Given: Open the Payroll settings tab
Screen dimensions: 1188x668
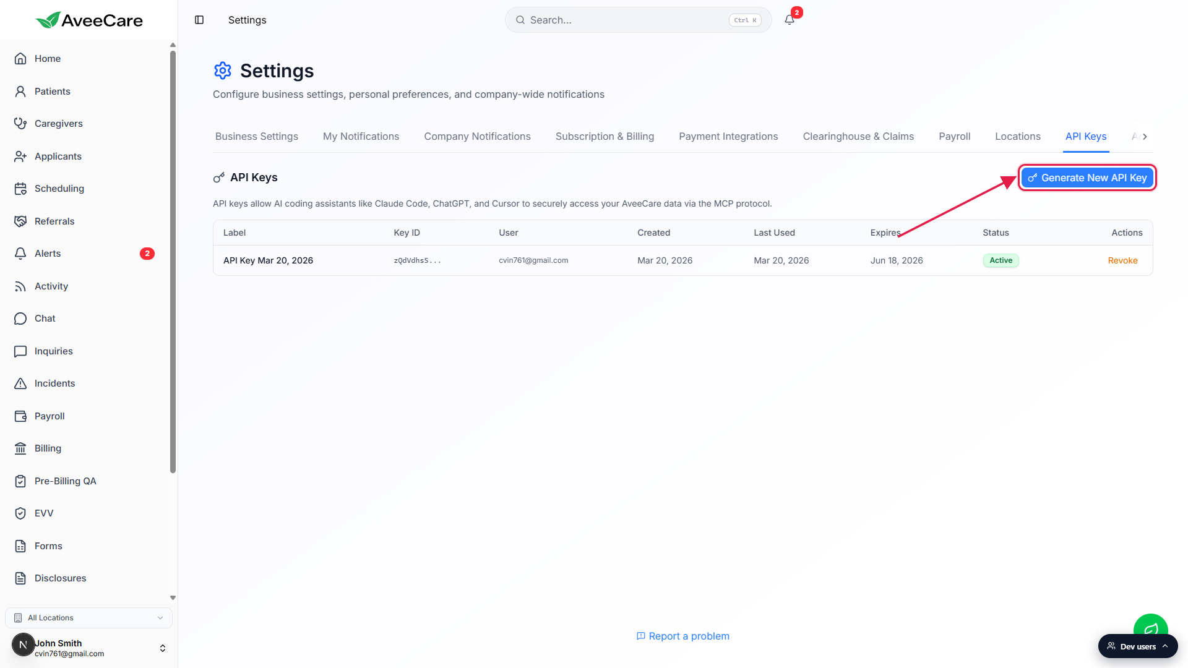Looking at the screenshot, I should (954, 137).
